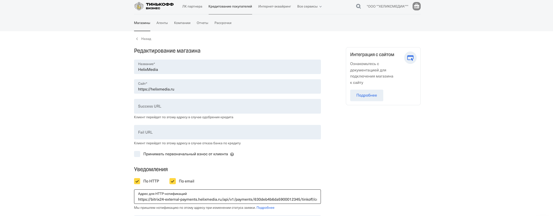The image size is (553, 216).
Task: Open the search magnifier icon
Action: (x=358, y=6)
